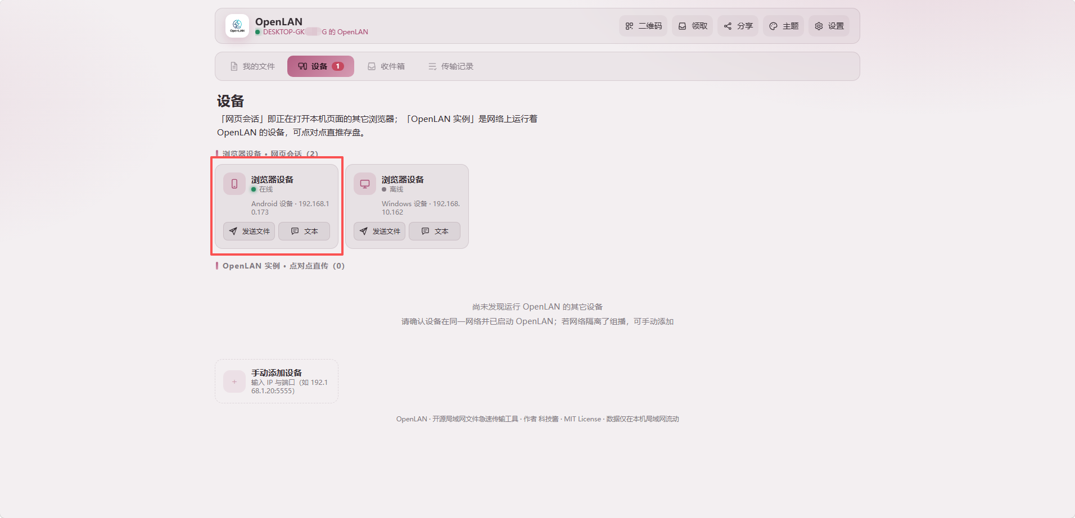Click the badge count on 设备 tab
The width and height of the screenshot is (1075, 518).
pyautogui.click(x=338, y=66)
